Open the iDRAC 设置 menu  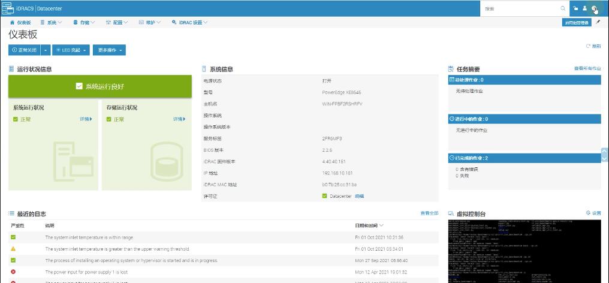[x=189, y=22]
